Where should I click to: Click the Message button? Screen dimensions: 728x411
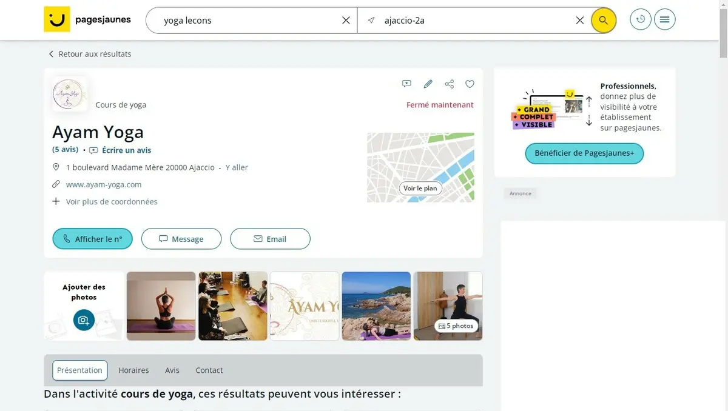coord(181,239)
